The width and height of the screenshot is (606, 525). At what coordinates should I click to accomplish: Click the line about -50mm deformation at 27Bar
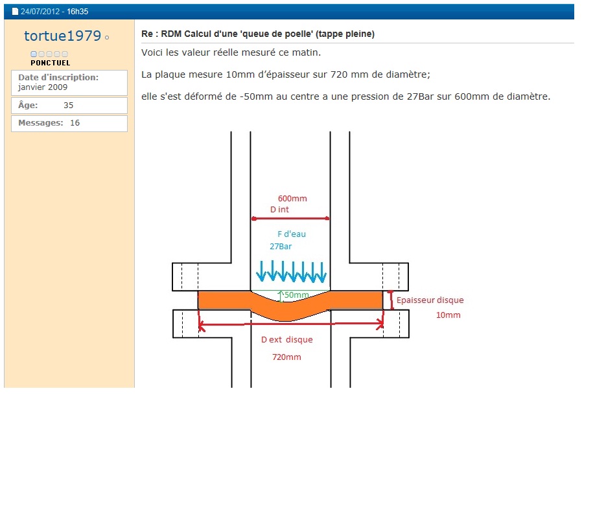click(x=345, y=96)
